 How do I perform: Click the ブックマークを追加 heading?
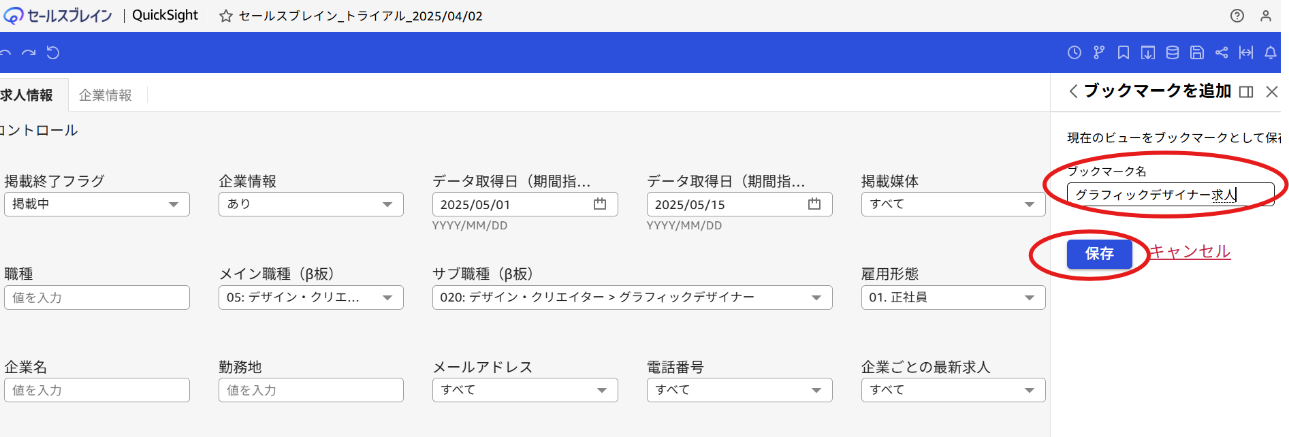coord(1158,91)
